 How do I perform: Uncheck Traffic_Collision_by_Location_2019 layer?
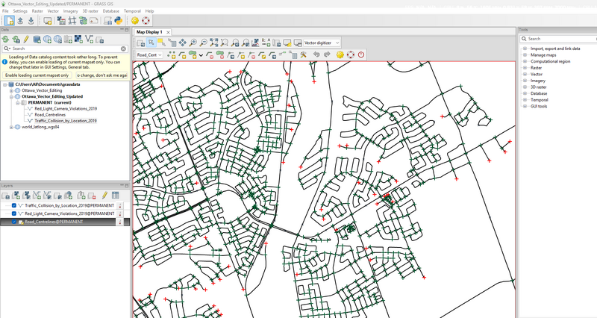[14, 205]
